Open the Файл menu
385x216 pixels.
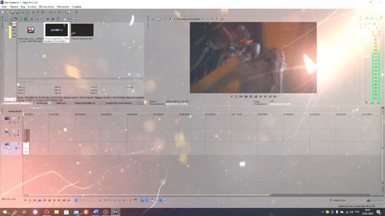pyautogui.click(x=4, y=7)
